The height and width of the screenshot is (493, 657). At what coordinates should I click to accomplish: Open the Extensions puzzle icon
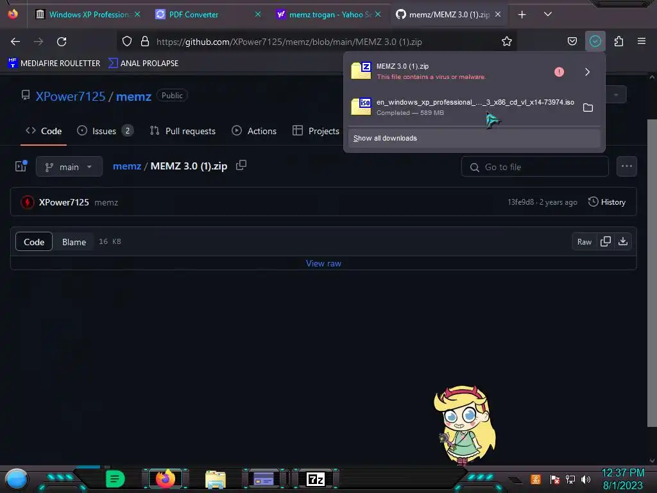(619, 41)
